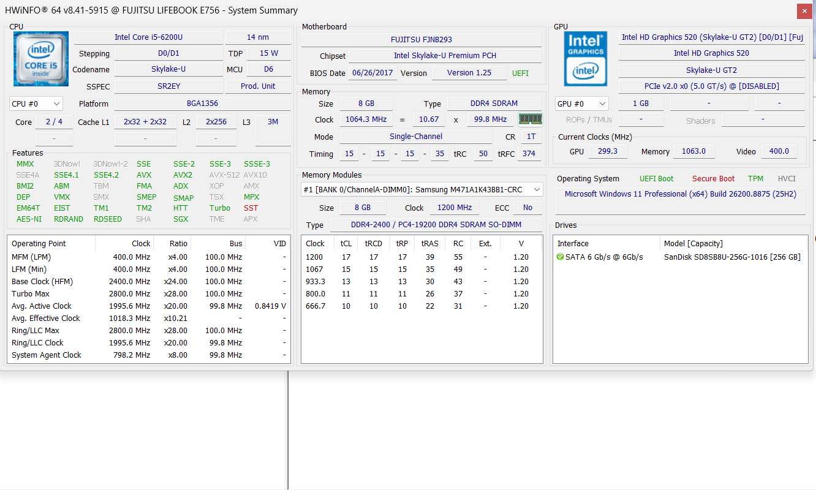Click the DDR4 SDRAM memory type field
Viewport: 816px width, 490px height.
tap(494, 104)
